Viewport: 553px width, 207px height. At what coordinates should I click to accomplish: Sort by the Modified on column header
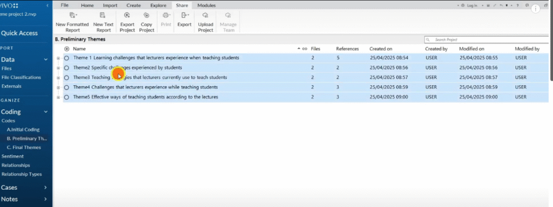471,49
